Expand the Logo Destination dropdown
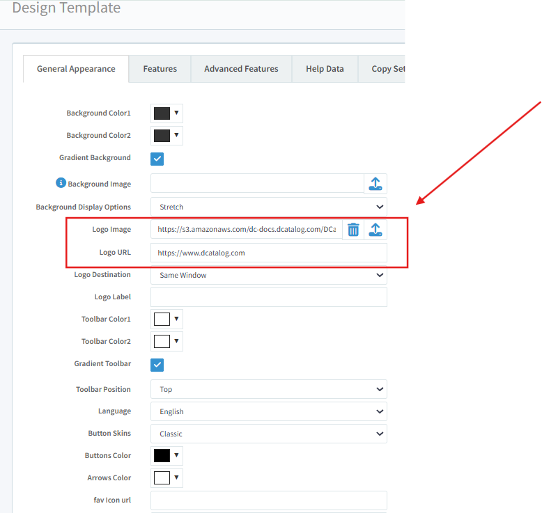 tap(268, 275)
